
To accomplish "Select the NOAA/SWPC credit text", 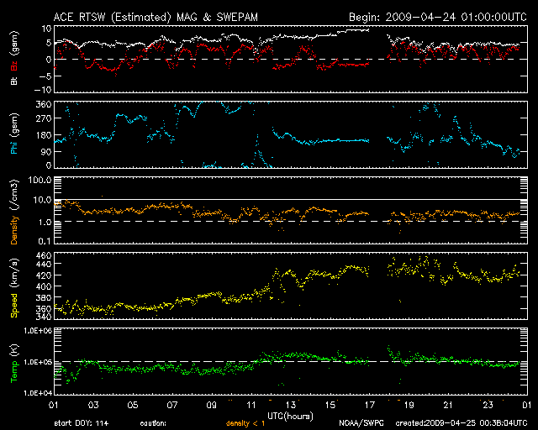I will 361,423.
